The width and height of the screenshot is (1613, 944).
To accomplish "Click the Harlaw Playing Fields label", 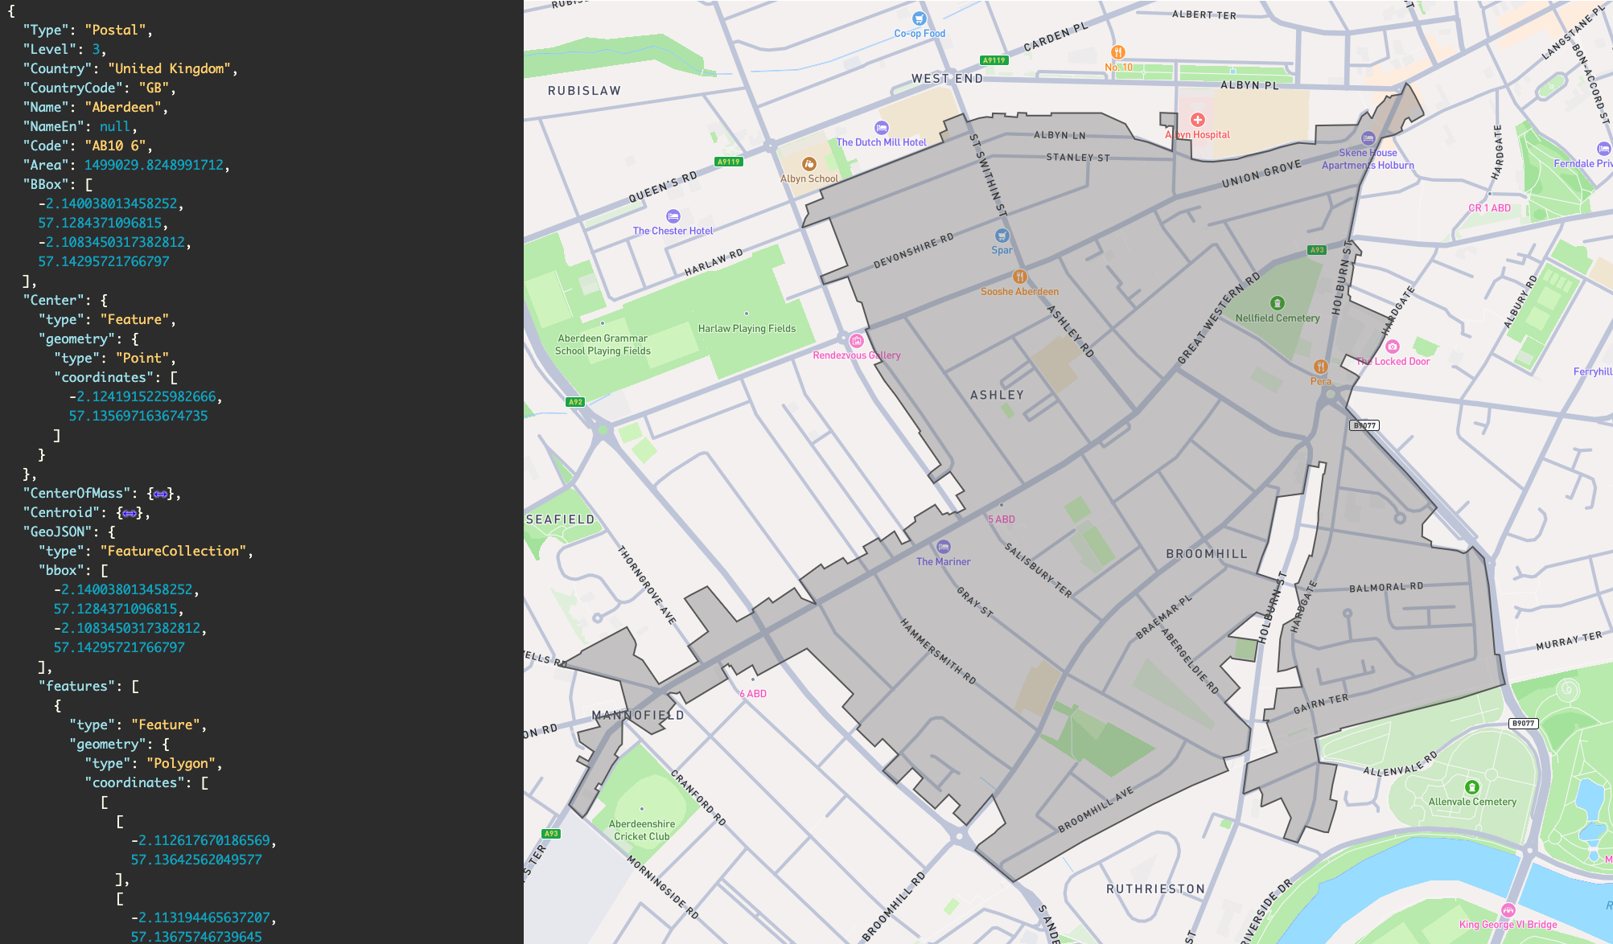I will [x=747, y=329].
